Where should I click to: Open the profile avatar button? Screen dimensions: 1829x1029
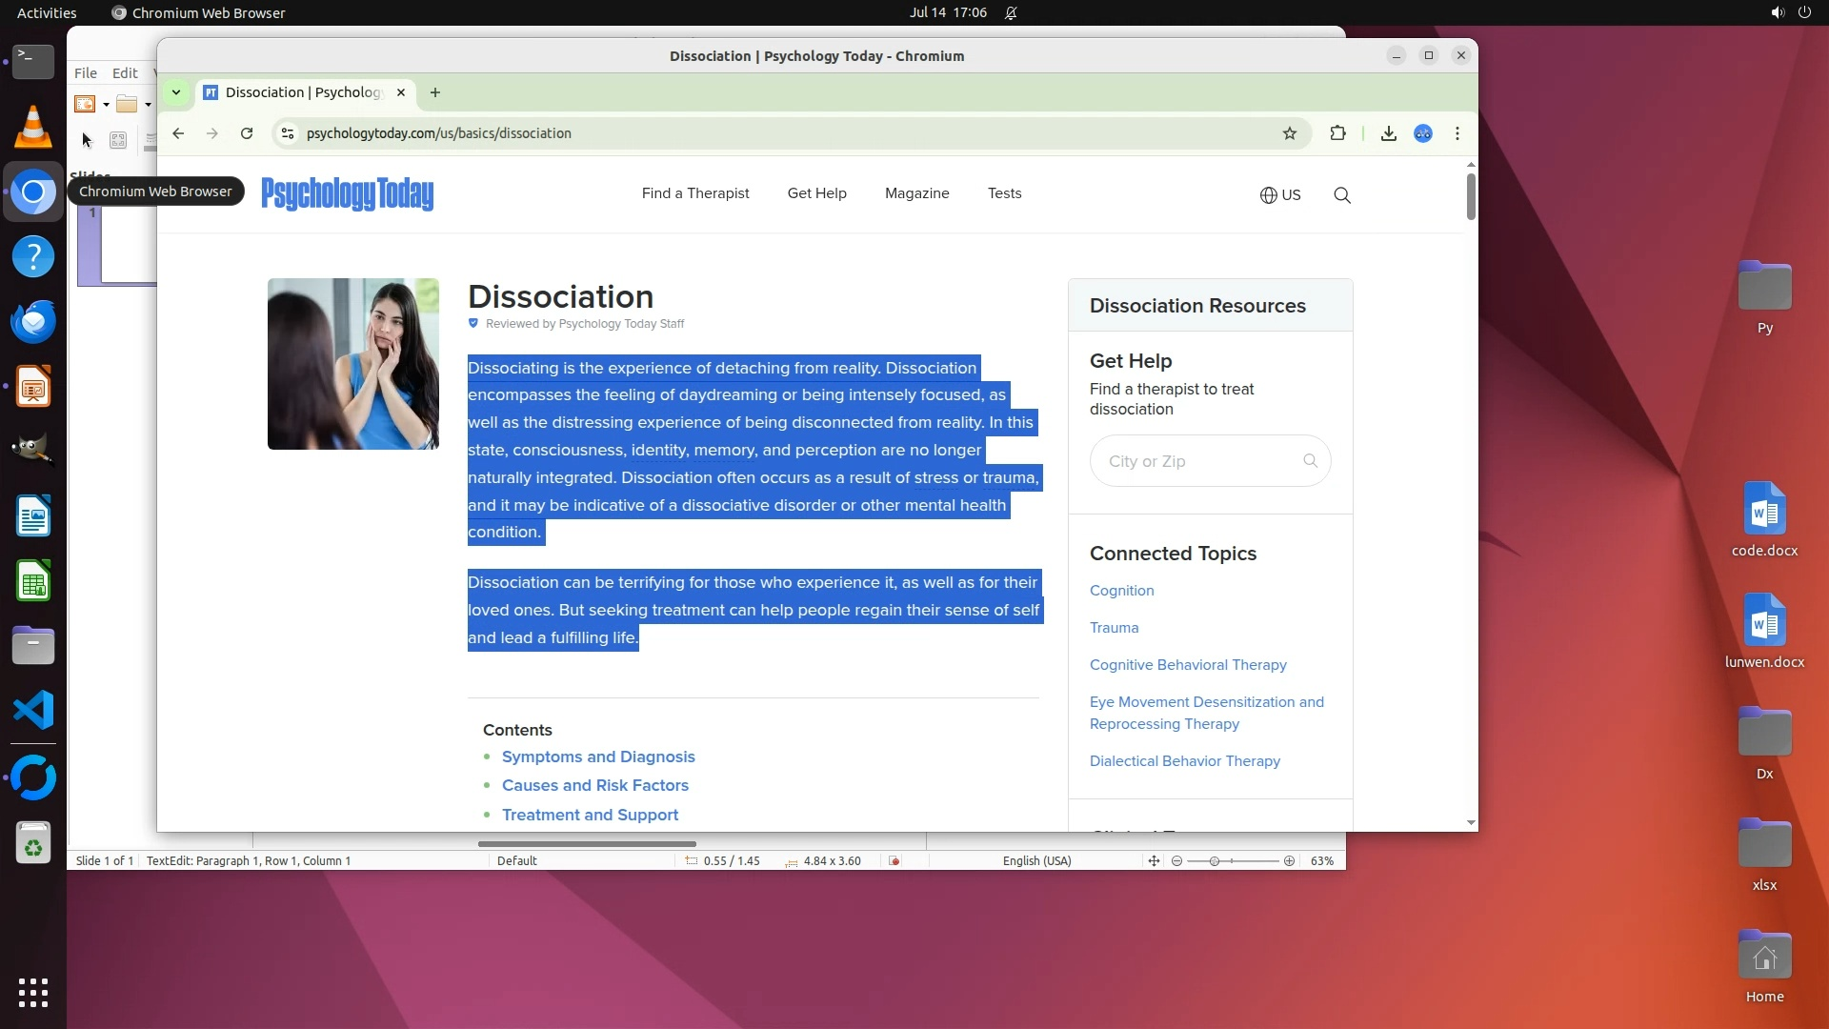point(1423,133)
